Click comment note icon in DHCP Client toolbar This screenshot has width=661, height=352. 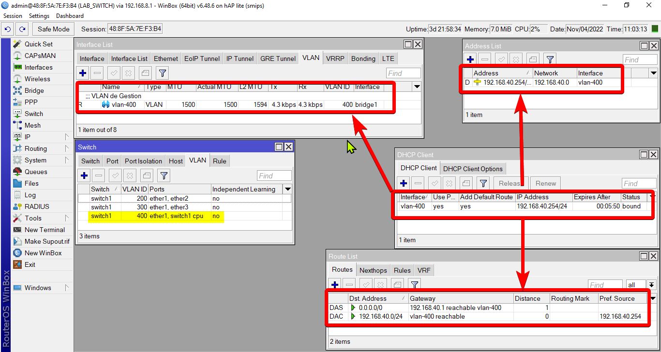(x=466, y=183)
